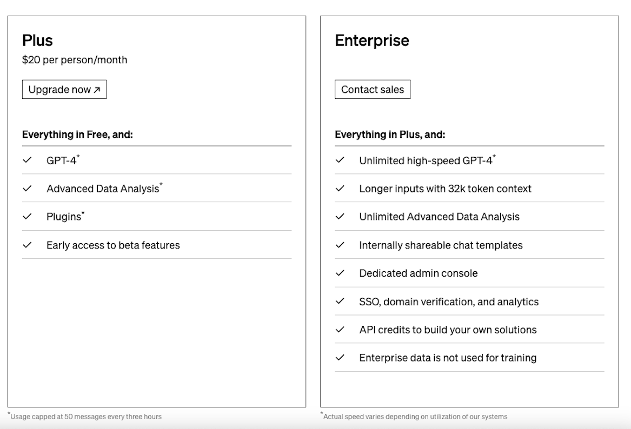Click checkmark next to GPT-4 in Plus
This screenshot has width=631, height=429.
[27, 160]
